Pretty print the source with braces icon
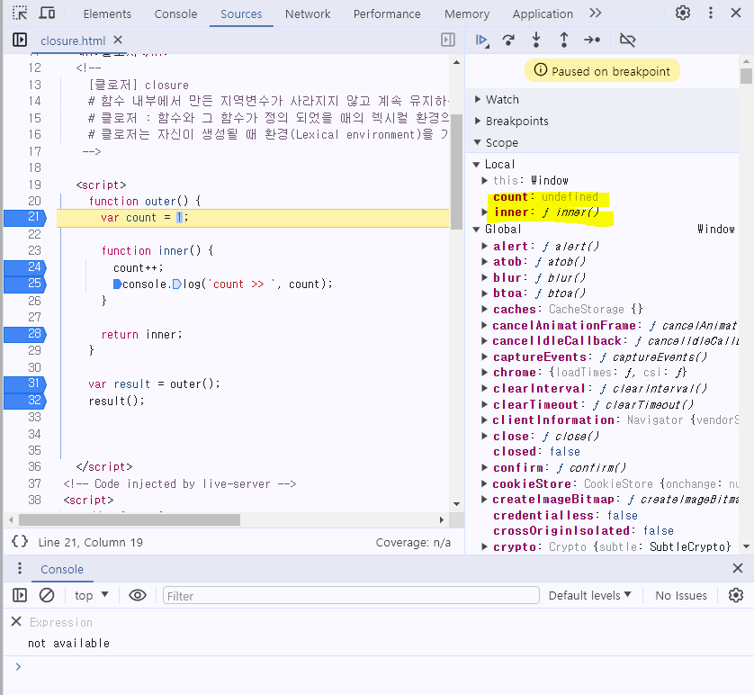The height and width of the screenshot is (695, 754). pyautogui.click(x=20, y=542)
